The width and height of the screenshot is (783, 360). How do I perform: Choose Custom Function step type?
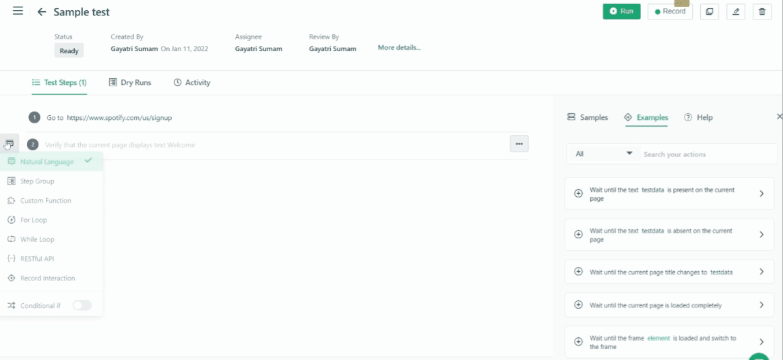coord(51,201)
